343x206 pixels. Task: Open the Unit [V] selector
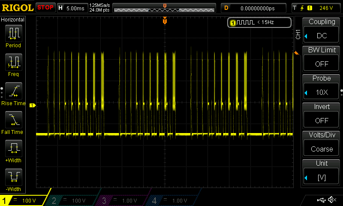[321, 172]
